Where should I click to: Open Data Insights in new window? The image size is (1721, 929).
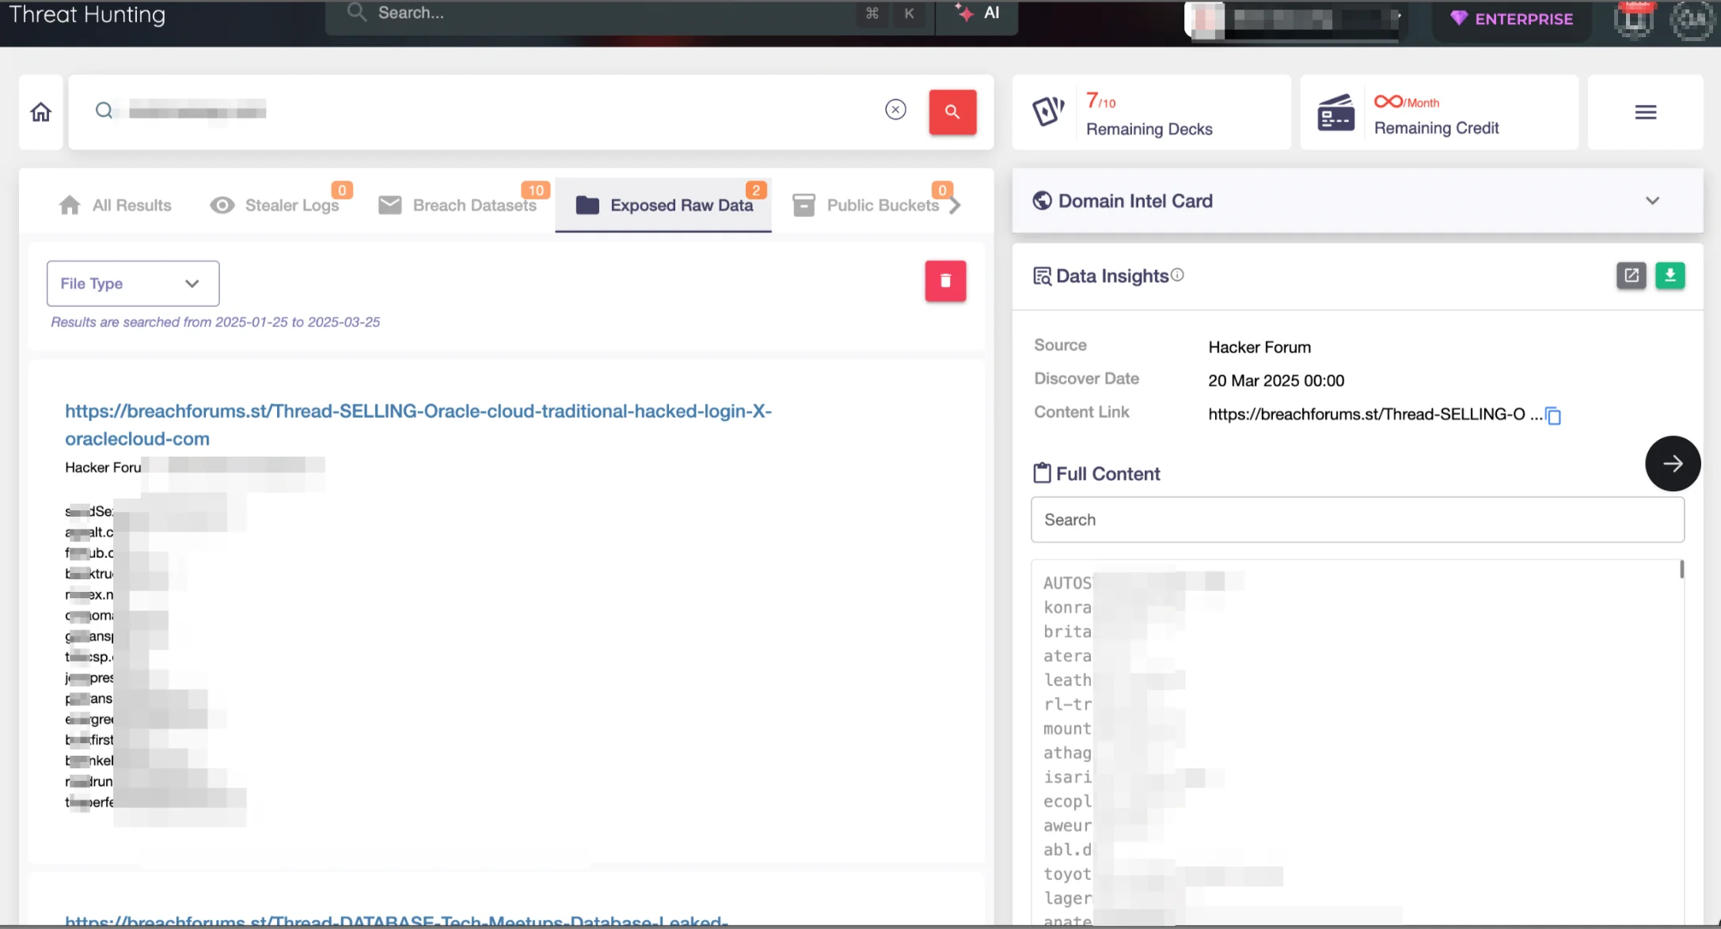click(1631, 275)
